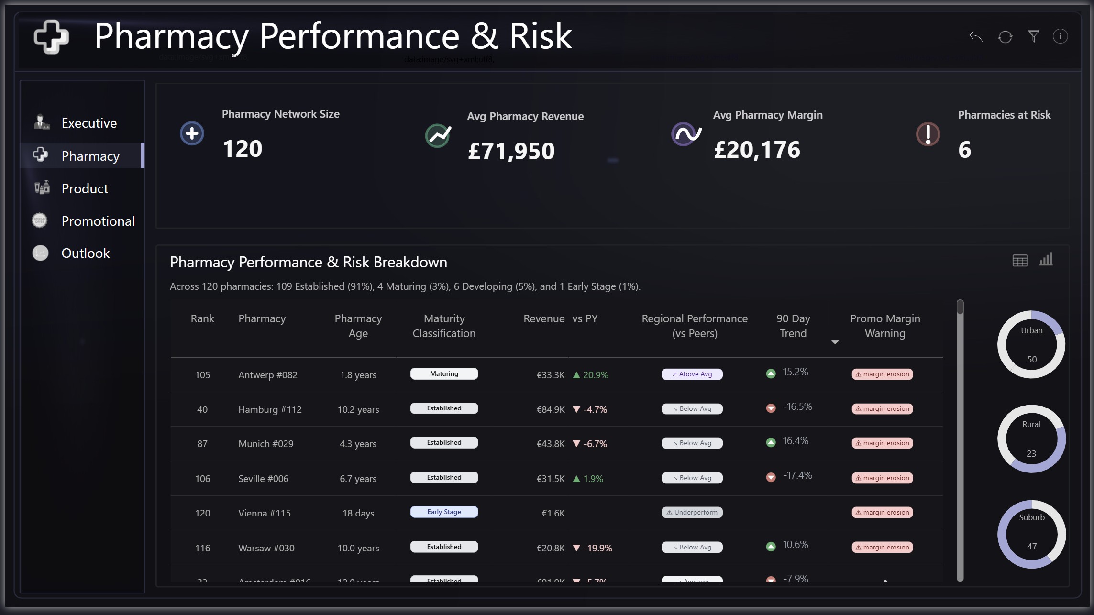Click the medical cross logo icon

51,37
